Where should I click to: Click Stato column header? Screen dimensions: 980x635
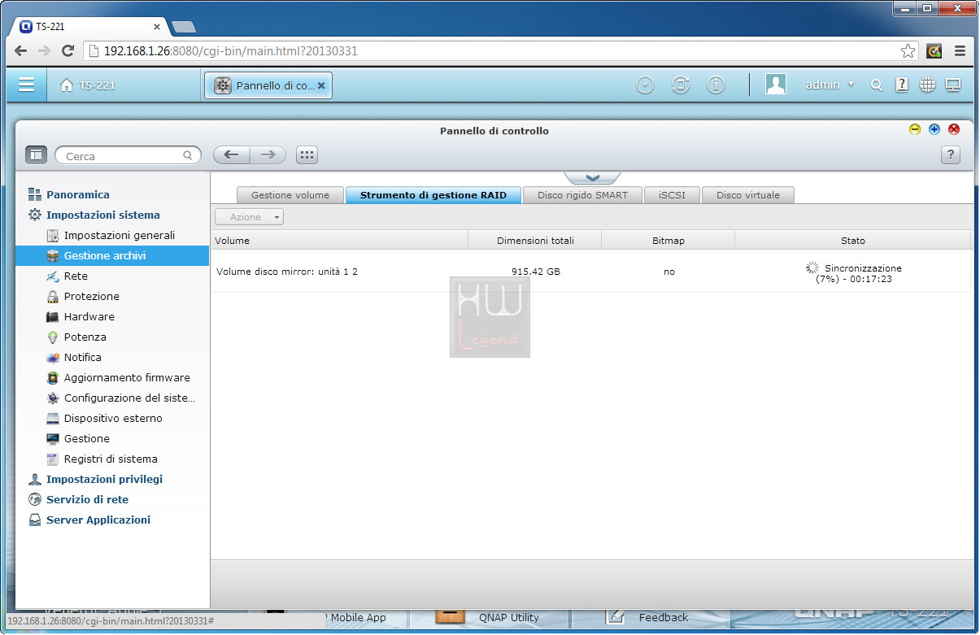(x=853, y=241)
